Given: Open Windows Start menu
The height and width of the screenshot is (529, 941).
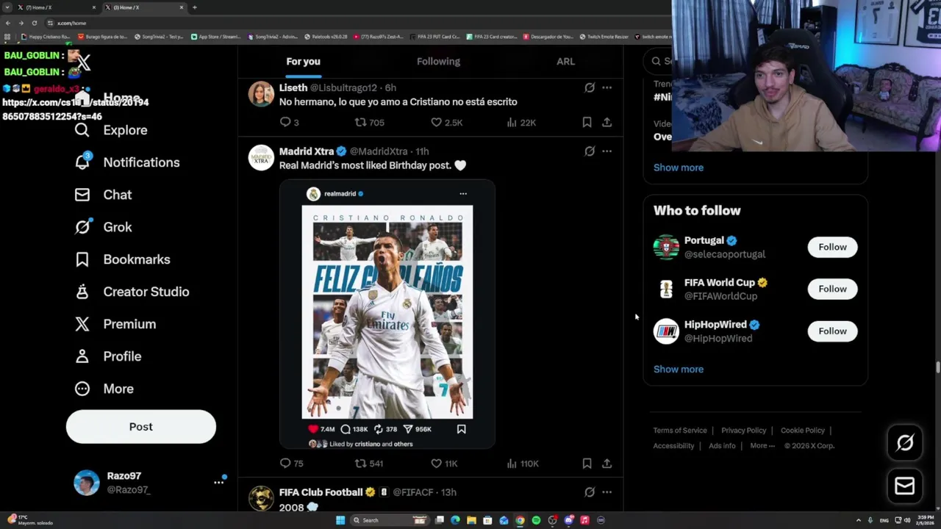Looking at the screenshot, I should point(340,520).
